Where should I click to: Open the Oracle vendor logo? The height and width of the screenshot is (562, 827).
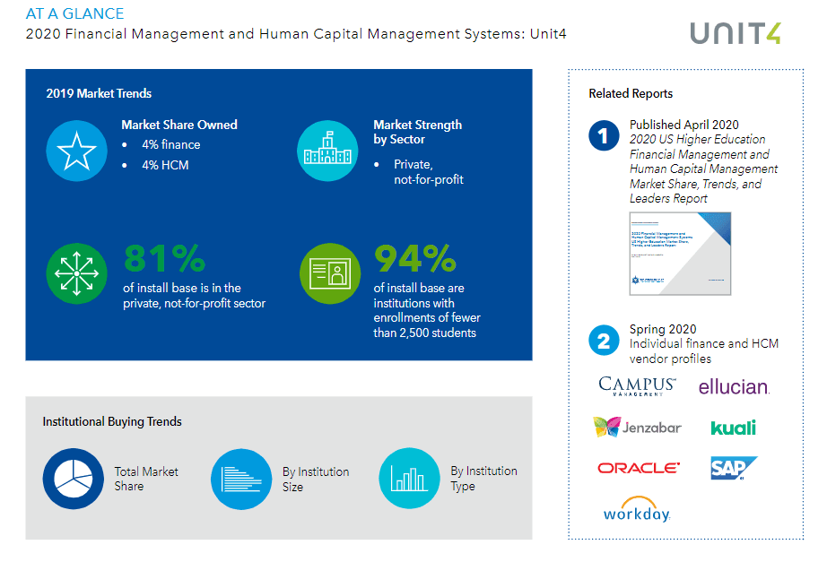click(639, 468)
